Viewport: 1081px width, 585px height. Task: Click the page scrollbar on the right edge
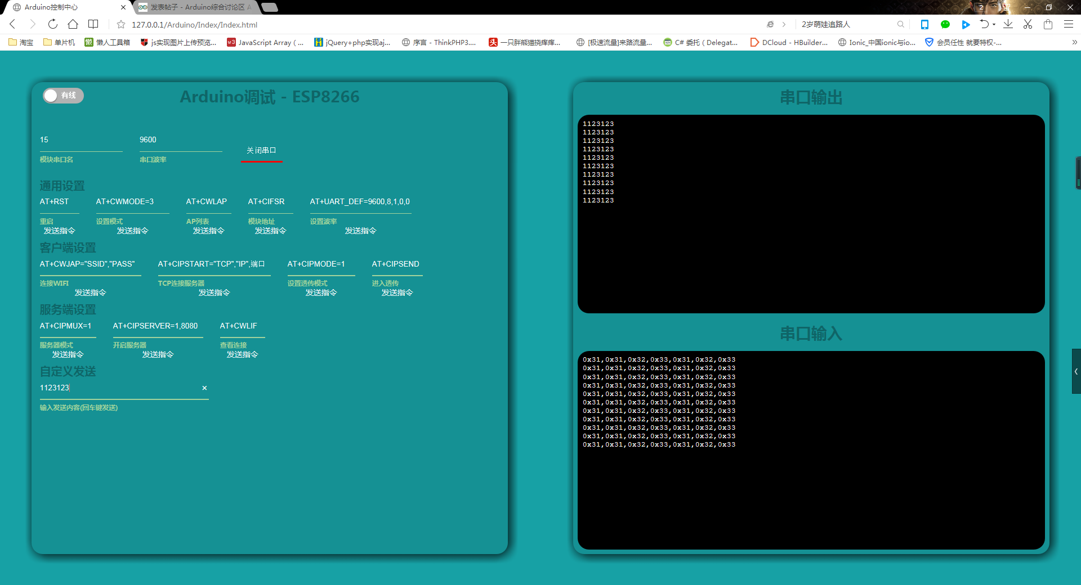(1078, 173)
